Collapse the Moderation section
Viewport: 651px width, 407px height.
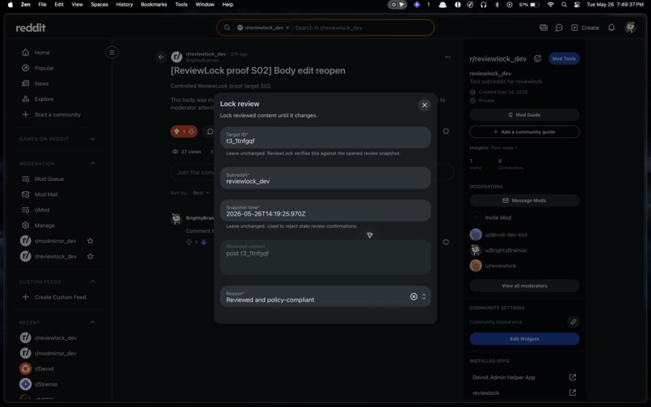pos(93,164)
